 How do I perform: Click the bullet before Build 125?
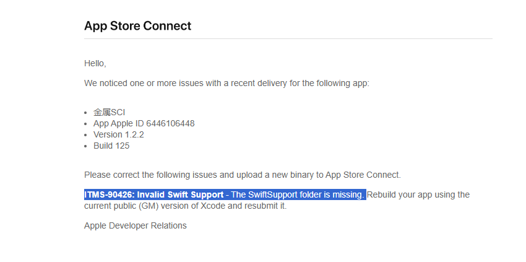[86, 146]
